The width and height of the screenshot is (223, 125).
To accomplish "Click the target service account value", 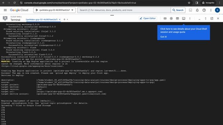I will (71, 94).
